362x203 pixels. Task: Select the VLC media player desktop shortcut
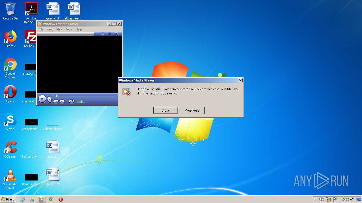[10, 179]
